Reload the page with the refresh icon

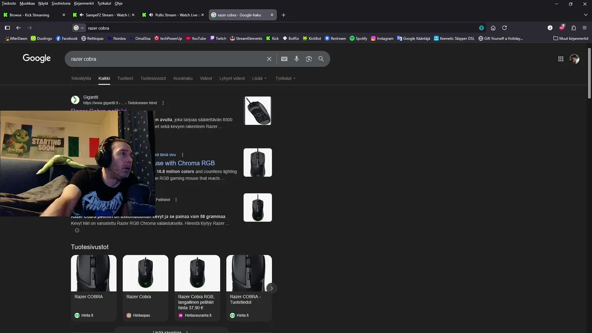505,28
